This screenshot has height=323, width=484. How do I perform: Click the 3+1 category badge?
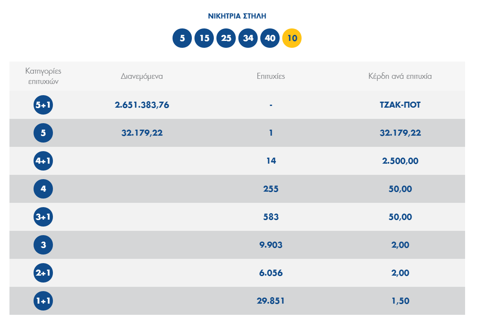(x=43, y=217)
